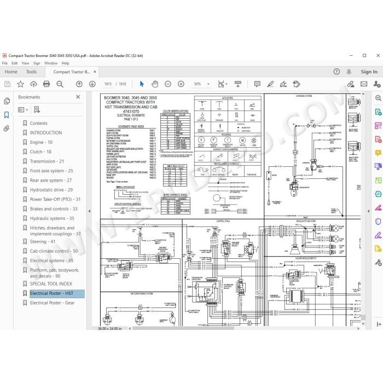The width and height of the screenshot is (383, 383).
Task: Add a sticky note comment
Action: pos(257,84)
